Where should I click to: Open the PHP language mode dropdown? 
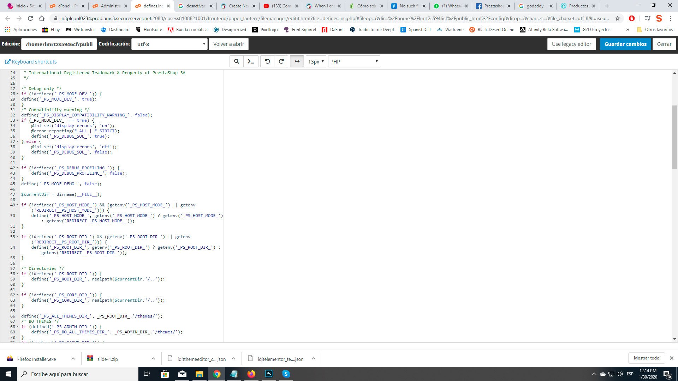pos(354,61)
